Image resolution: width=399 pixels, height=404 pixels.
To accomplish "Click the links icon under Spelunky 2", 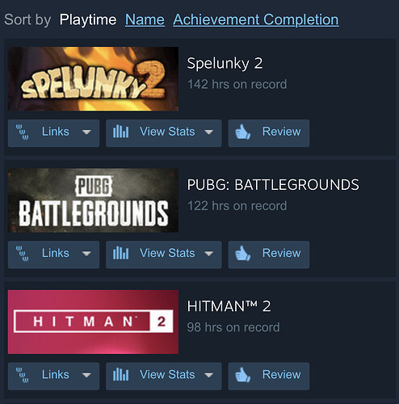I will pyautogui.click(x=22, y=133).
